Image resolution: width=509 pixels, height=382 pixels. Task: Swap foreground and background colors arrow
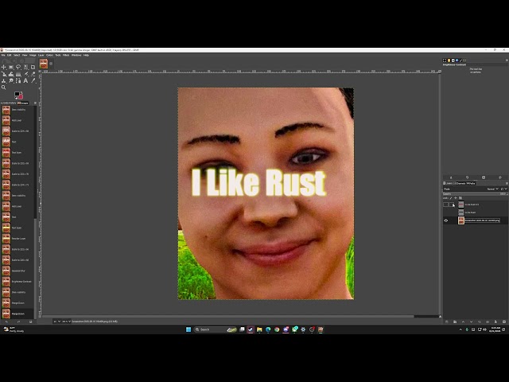point(21,92)
